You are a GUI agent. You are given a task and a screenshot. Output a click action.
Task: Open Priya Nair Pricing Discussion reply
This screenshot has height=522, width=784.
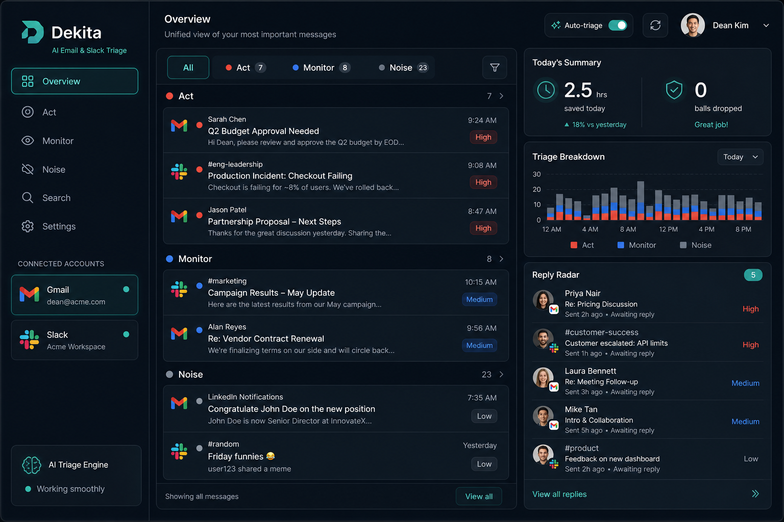(647, 304)
